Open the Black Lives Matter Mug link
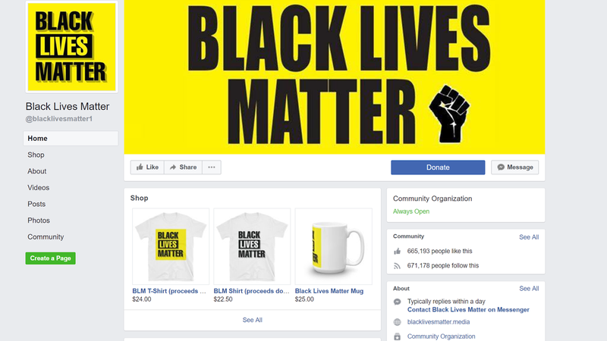Viewport: 607px width, 341px height. [329, 291]
